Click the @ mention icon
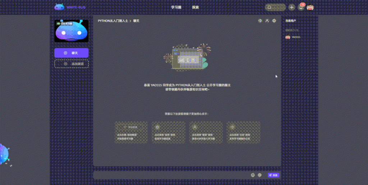 (259, 175)
